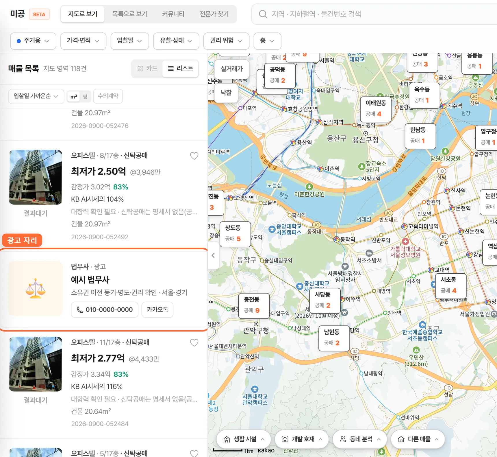
Task: Select the 목록으로 보기 tab
Action: 130,14
